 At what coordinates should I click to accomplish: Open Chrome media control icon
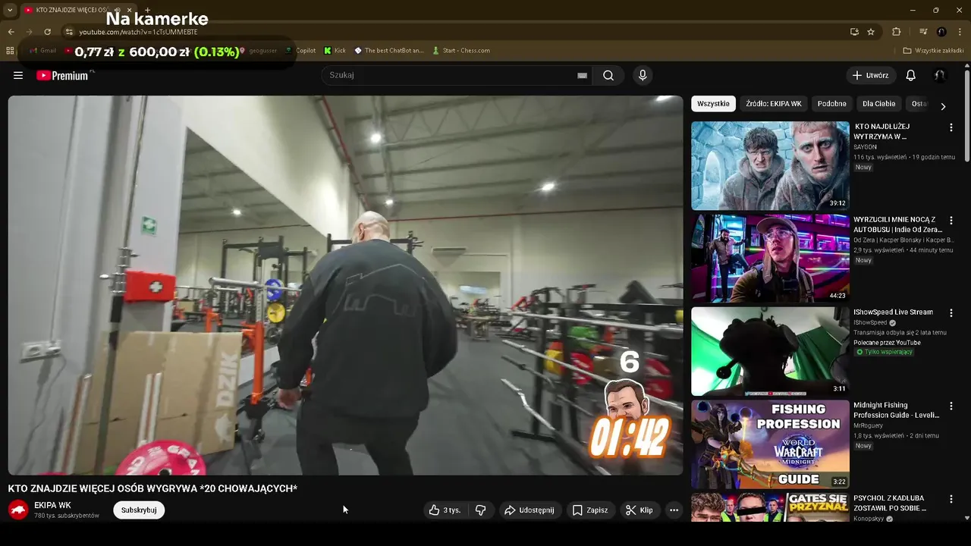[x=923, y=32]
